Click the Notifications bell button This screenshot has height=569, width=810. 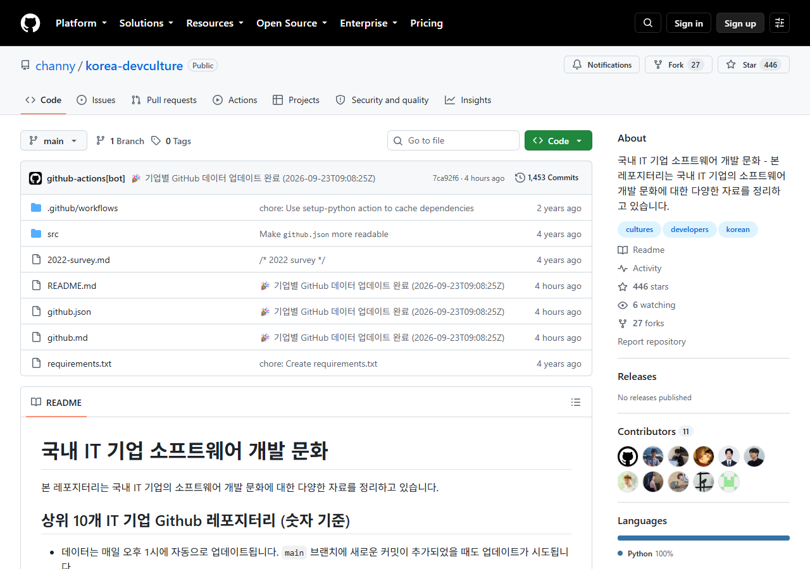click(602, 64)
